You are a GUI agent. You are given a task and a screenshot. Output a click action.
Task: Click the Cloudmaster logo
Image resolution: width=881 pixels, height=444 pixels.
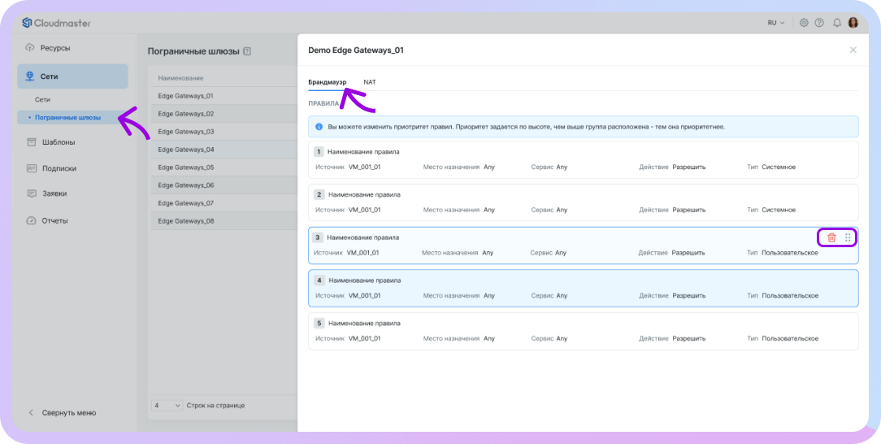(55, 23)
